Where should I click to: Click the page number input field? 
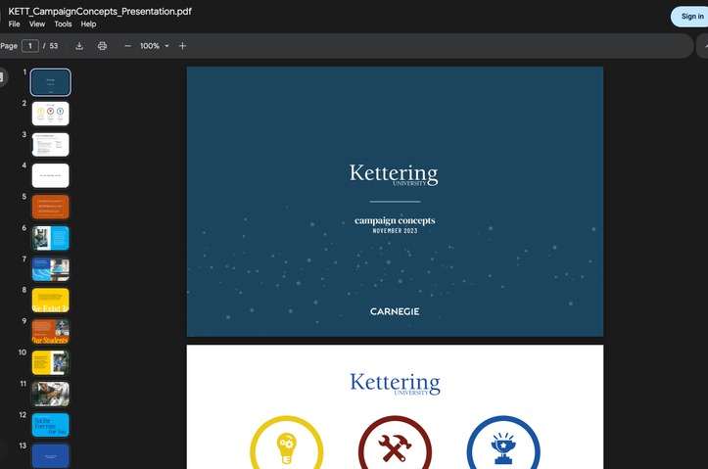(x=30, y=46)
